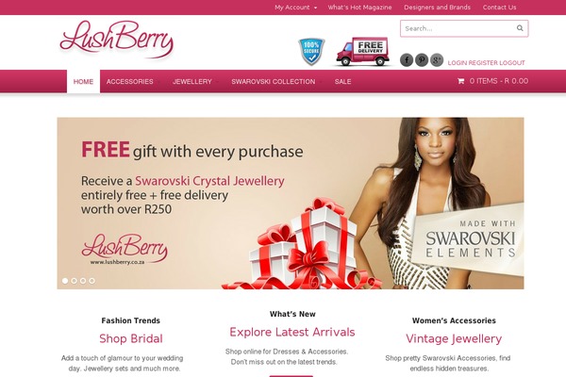Open the Explore Latest Arrivals link

(292, 332)
